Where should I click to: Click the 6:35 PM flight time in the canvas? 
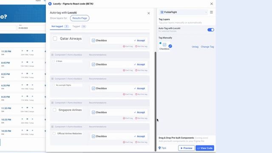[6, 85]
